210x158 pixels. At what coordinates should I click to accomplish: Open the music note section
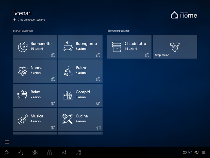click(78, 153)
